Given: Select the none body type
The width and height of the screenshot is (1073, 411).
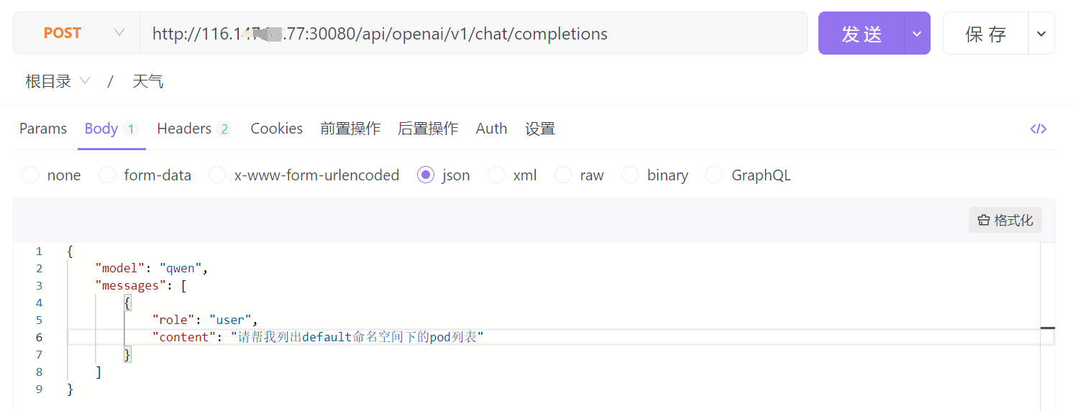Looking at the screenshot, I should point(30,175).
